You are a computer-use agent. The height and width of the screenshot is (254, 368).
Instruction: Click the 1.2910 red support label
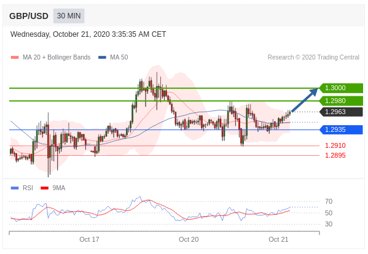point(335,145)
